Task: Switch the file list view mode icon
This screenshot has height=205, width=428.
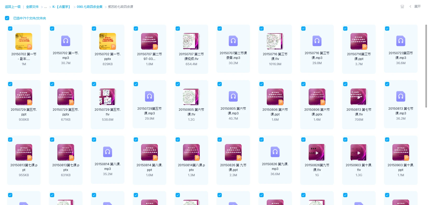Action: click(402, 7)
